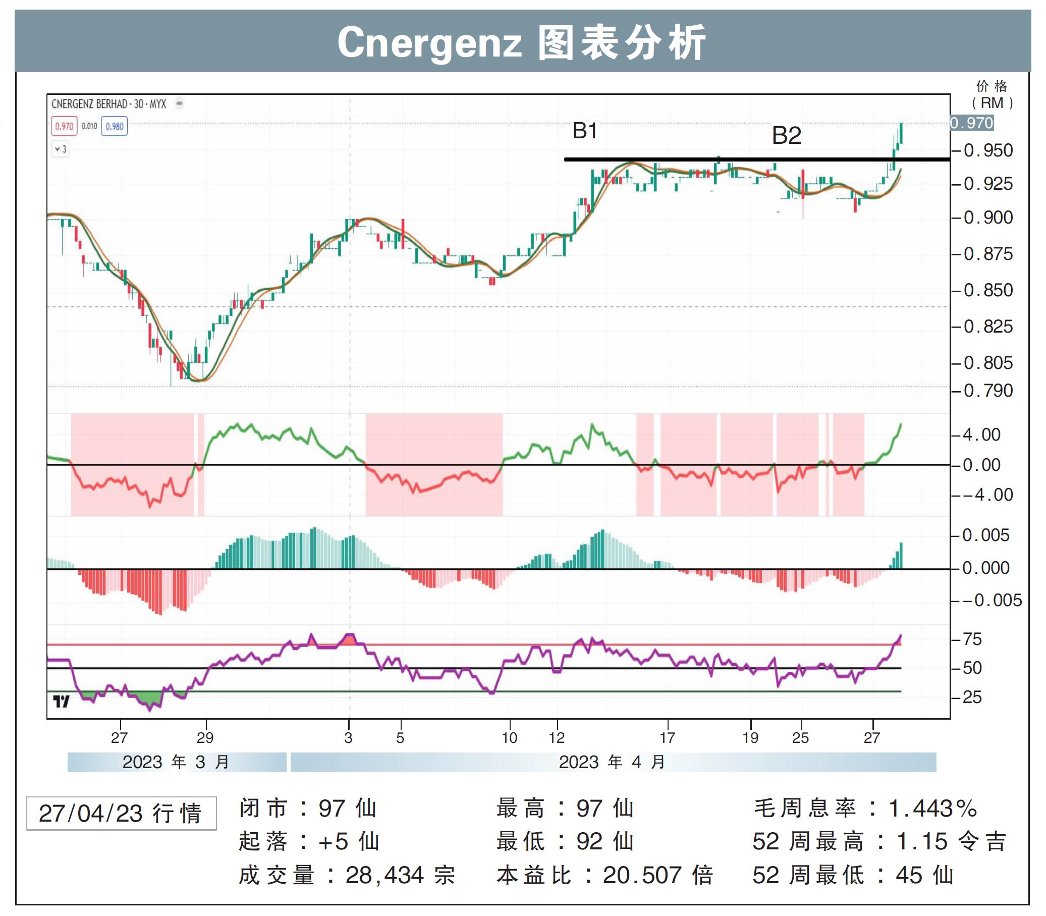Screen dimensions: 1046x916
Task: Click the small dot icon beside CNERGENZ BERHAD title
Action: pos(179,104)
